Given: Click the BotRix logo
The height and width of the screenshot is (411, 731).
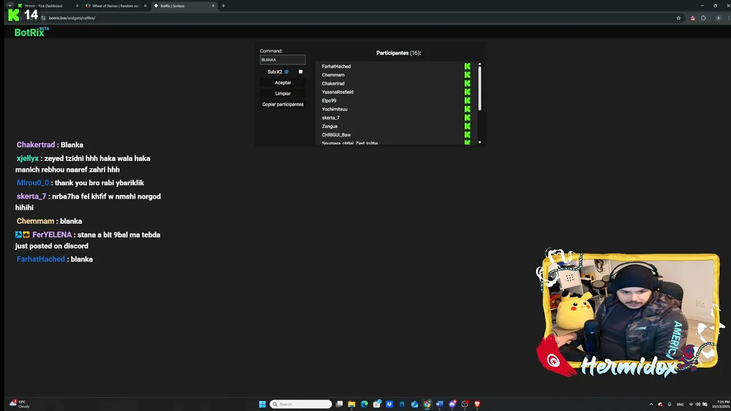Looking at the screenshot, I should click(32, 33).
